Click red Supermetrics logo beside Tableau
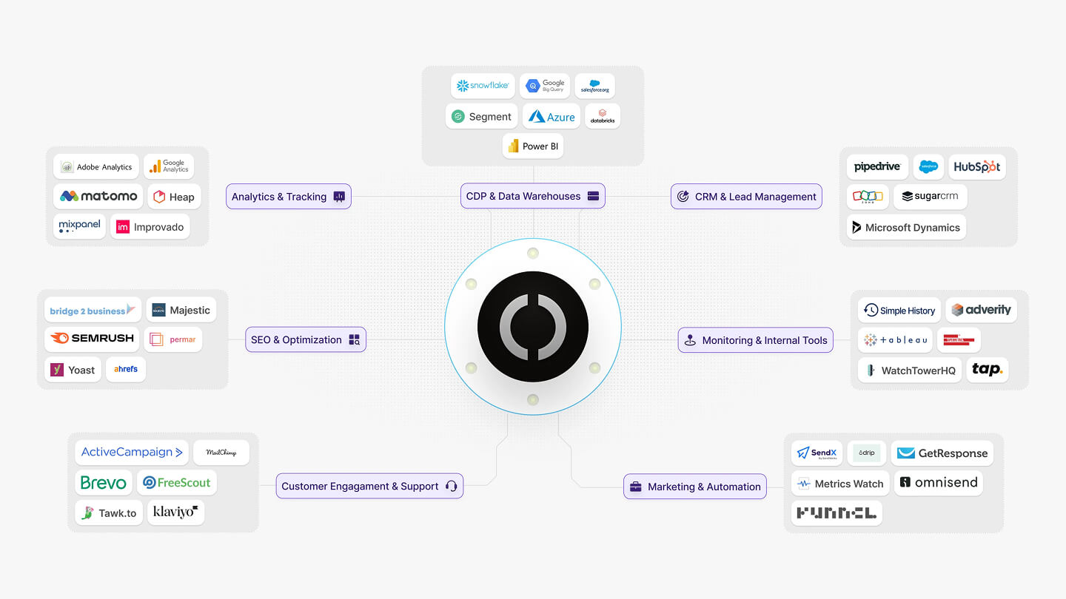This screenshot has width=1066, height=599. 959,340
